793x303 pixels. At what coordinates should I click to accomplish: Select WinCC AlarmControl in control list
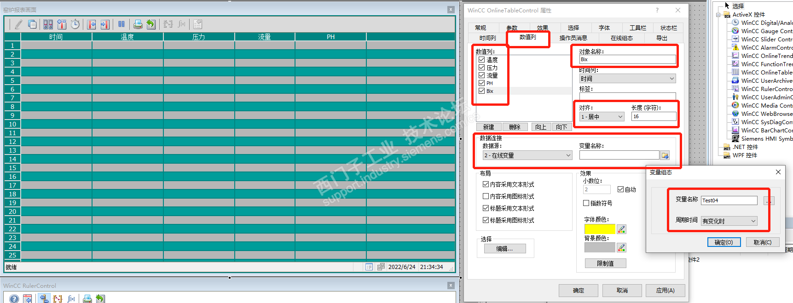click(766, 47)
